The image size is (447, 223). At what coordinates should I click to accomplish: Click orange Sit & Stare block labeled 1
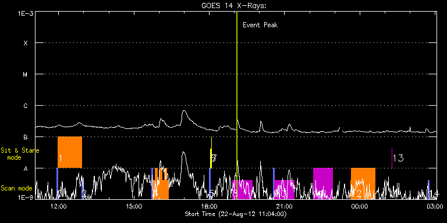(70, 152)
